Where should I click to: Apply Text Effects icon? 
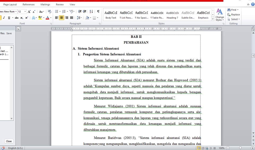click(33, 18)
